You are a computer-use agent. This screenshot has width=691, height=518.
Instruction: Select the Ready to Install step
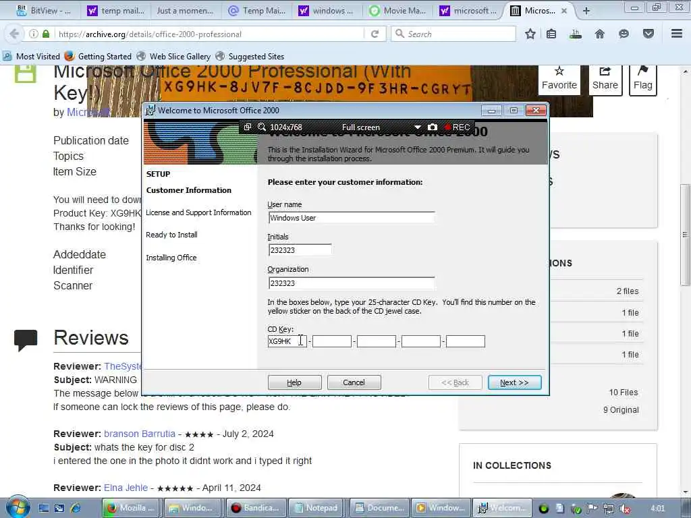pyautogui.click(x=171, y=235)
